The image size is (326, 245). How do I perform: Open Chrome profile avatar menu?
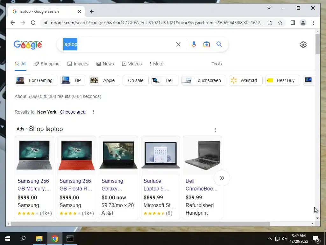click(x=303, y=23)
